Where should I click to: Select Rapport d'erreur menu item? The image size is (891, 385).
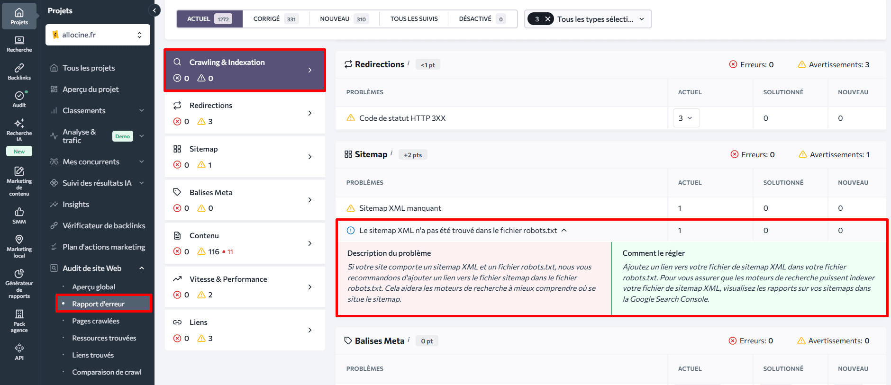coord(103,304)
